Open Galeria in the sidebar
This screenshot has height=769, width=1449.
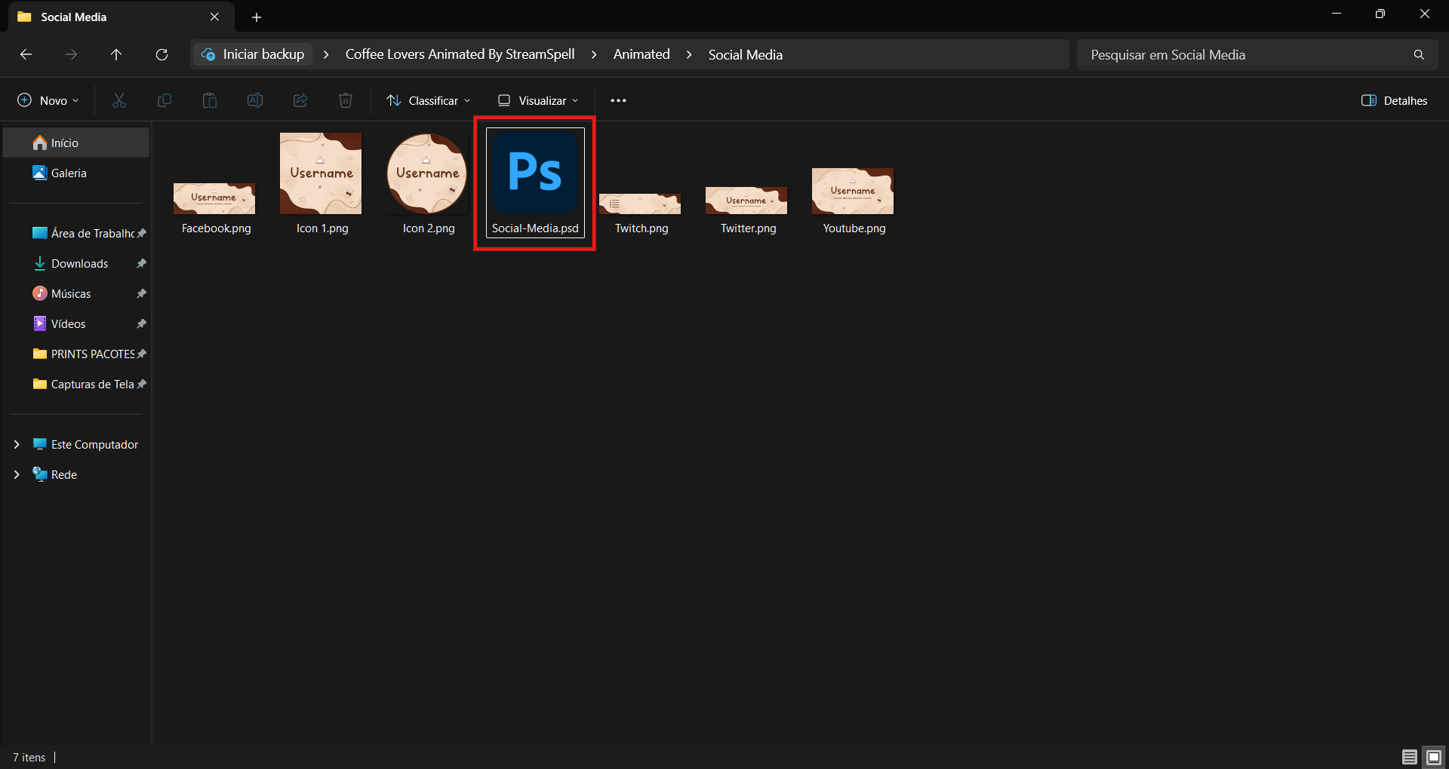(76, 173)
